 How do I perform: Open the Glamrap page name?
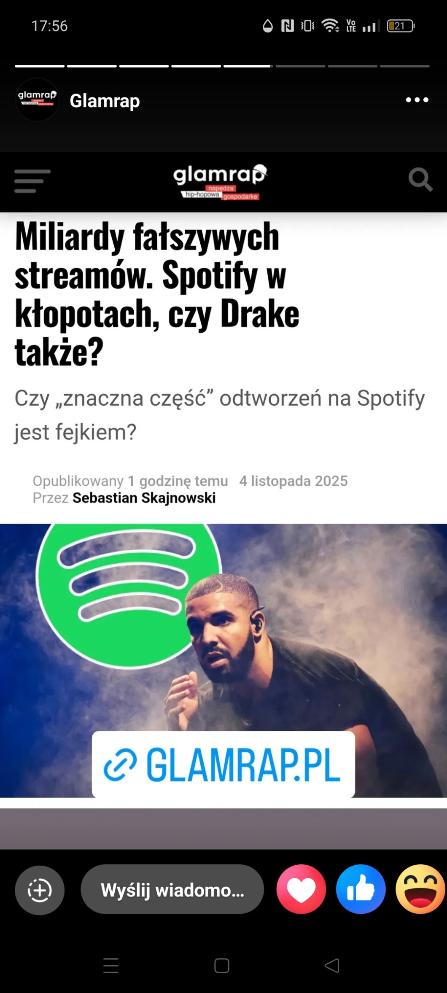(x=105, y=101)
